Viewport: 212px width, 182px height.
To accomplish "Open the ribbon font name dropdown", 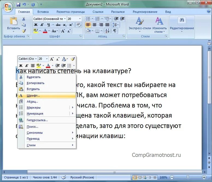I will tap(65, 19).
